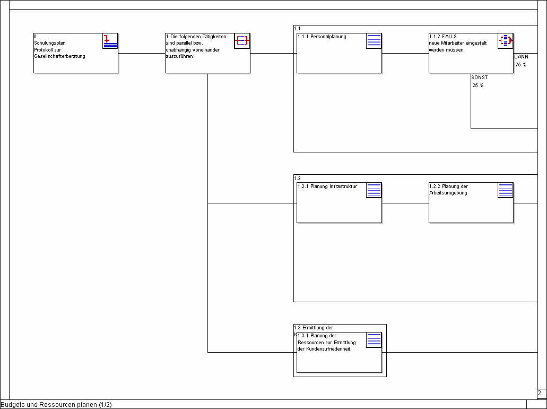This screenshot has width=547, height=409.
Task: Click the 1.3 Ermittlung der container heading
Action: point(314,328)
